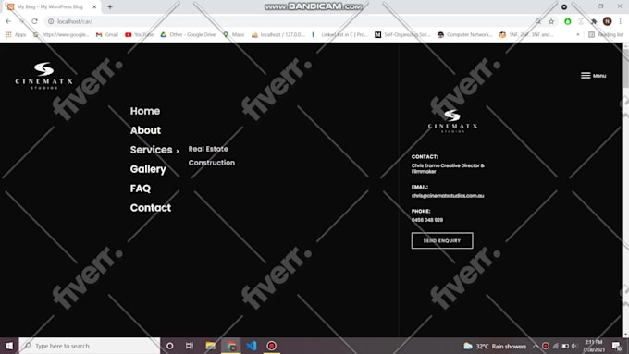Open Chrome extensions puzzle icon
629x354 pixels.
tap(594, 21)
